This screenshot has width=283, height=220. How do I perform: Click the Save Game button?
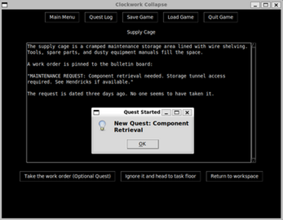pos(140,17)
